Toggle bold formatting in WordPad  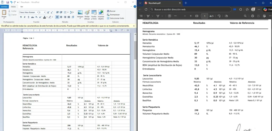[x=21, y=17]
